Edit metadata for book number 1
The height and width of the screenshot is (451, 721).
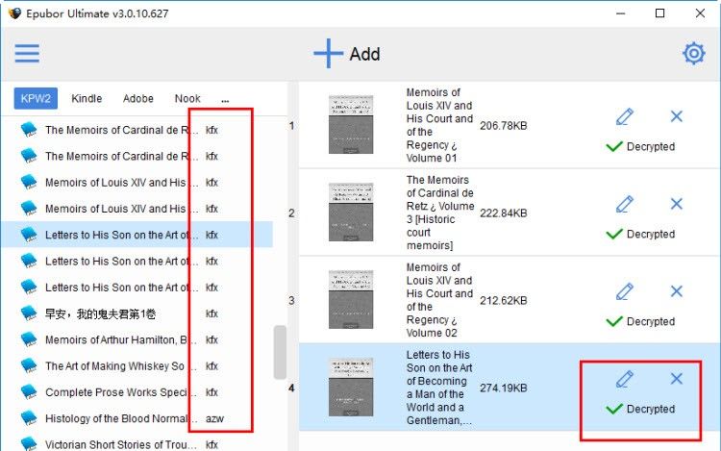625,116
